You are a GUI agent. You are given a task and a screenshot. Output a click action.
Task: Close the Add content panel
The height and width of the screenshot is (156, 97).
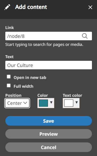(90, 7)
